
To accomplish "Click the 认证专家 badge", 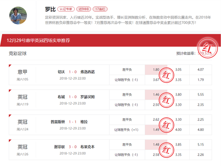I will click(x=66, y=9).
